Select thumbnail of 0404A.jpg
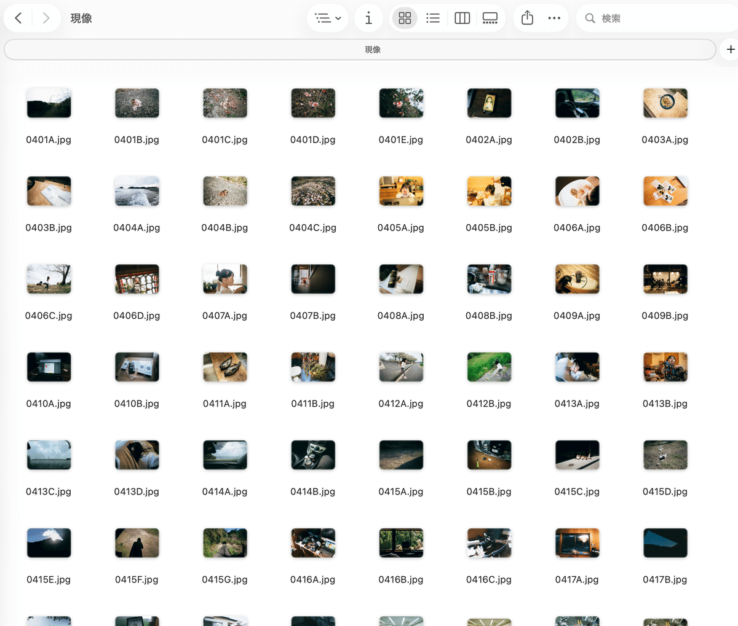Viewport: 738px width, 626px height. click(137, 191)
